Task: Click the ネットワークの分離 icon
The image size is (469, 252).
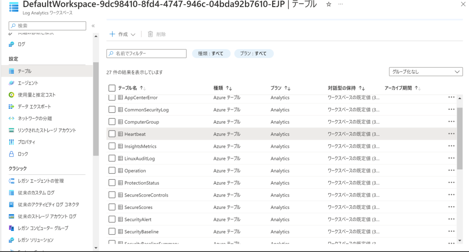Action: [x=11, y=119]
